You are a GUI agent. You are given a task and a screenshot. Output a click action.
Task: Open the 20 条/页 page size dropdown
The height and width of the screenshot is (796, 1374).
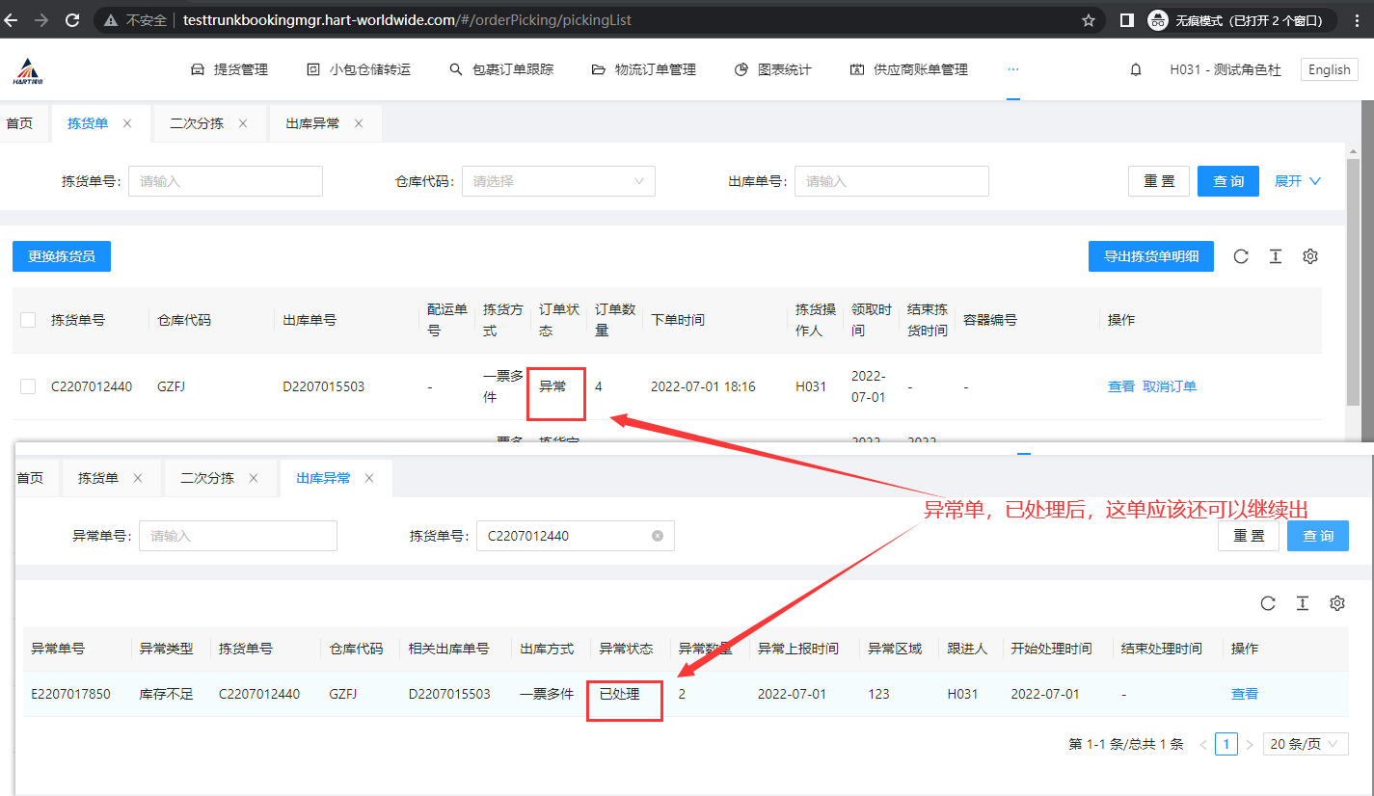point(1306,744)
